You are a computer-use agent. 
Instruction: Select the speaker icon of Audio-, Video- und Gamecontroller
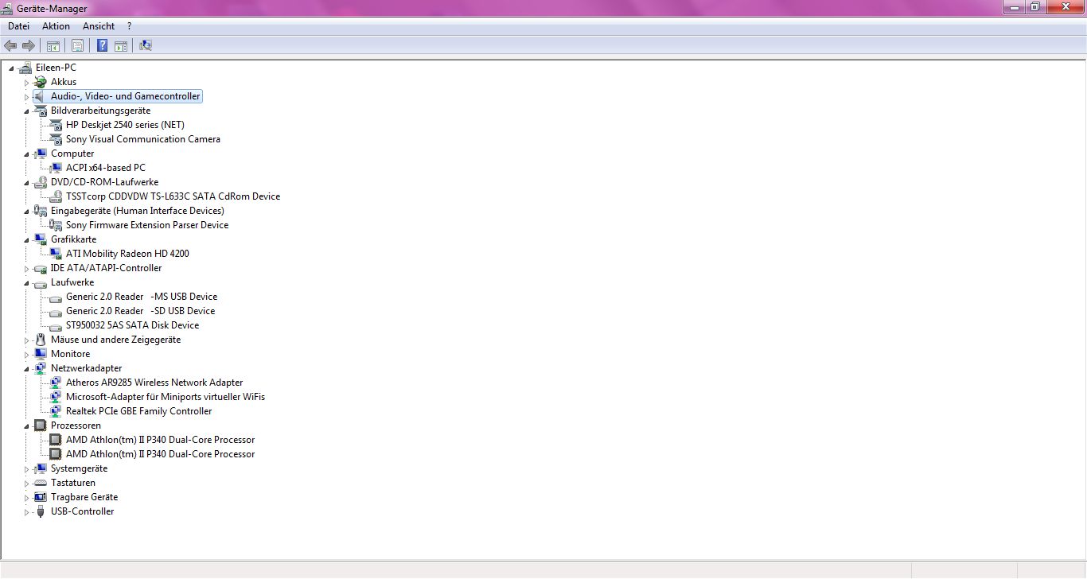[x=41, y=96]
